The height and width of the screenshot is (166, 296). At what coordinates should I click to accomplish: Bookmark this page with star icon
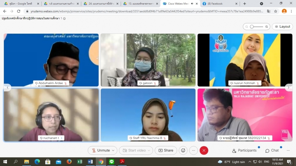pos(276,11)
